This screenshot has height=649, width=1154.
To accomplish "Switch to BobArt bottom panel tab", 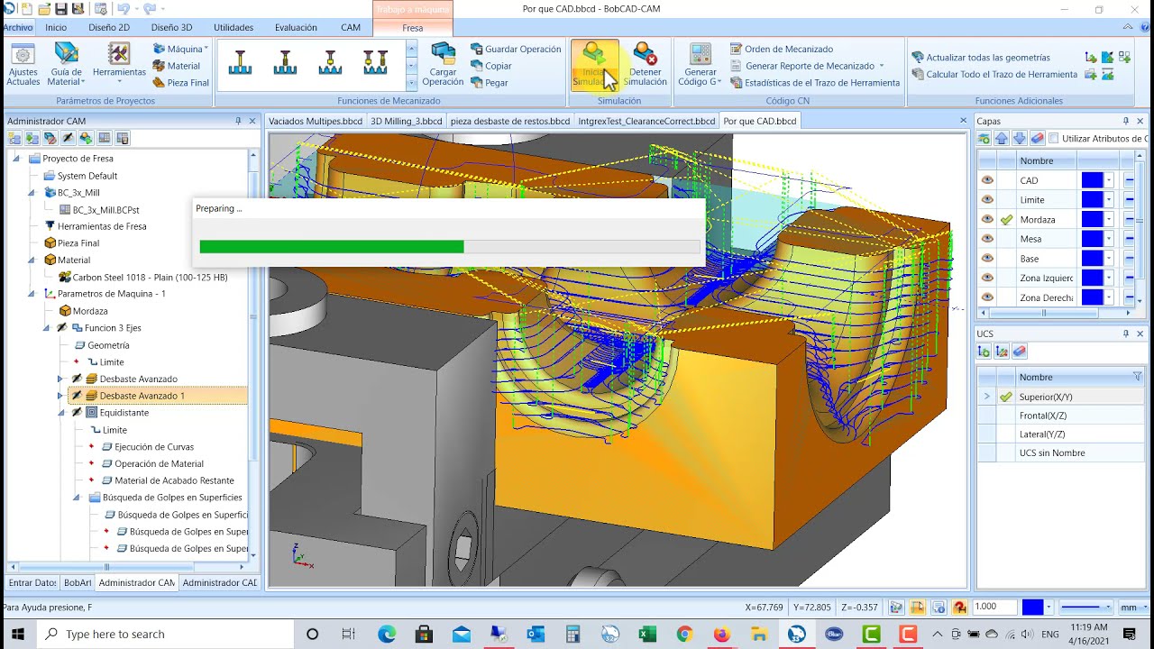I will (78, 583).
